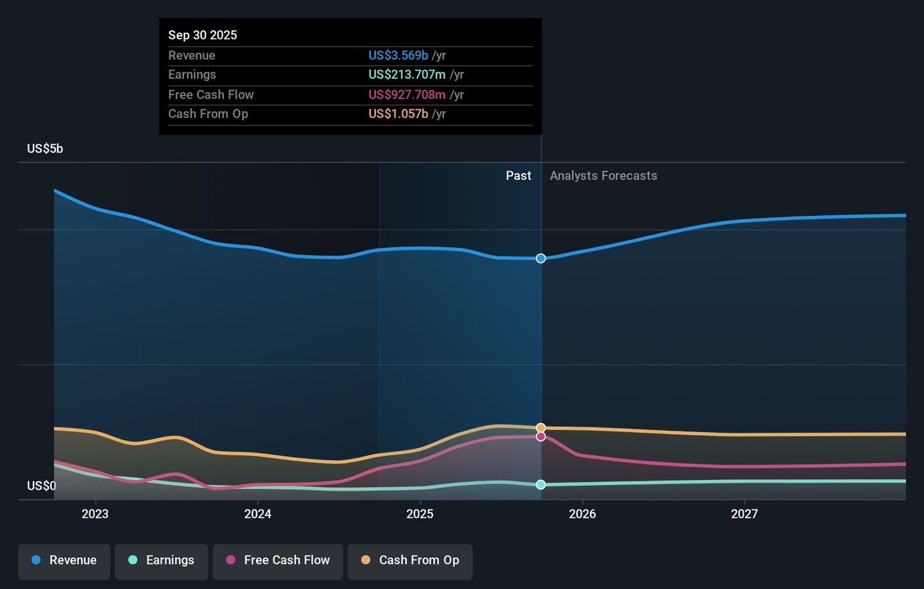Viewport: 924px width, 589px height.
Task: Click the teal Earnings data point marker
Action: [541, 485]
